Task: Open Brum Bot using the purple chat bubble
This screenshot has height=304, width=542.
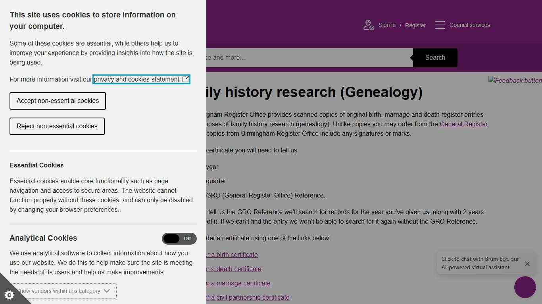Action: (525, 287)
